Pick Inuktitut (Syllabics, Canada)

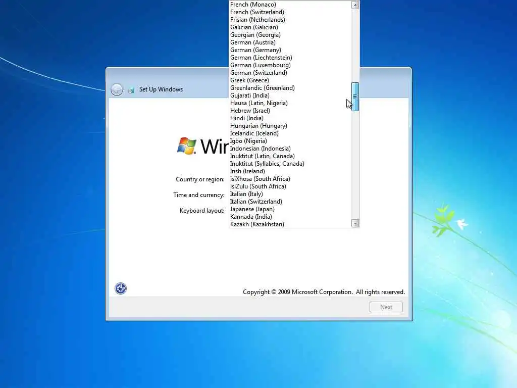click(x=290, y=164)
